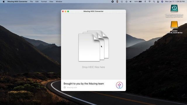Click the stacked documents drop zone
This screenshot has width=187, height=105.
93,46
